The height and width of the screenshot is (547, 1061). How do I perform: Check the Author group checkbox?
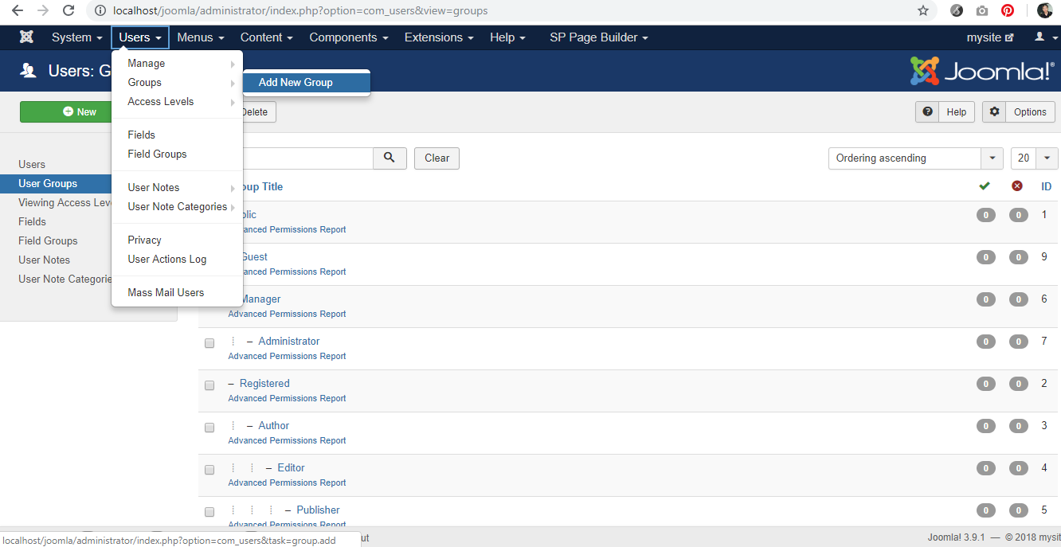point(209,428)
